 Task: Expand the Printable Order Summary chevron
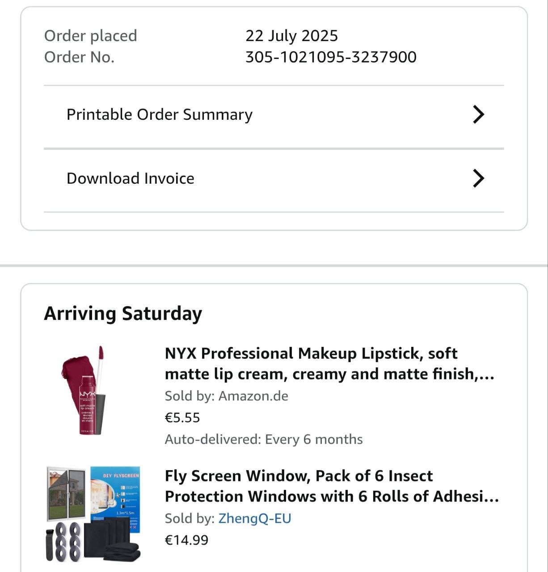click(478, 114)
